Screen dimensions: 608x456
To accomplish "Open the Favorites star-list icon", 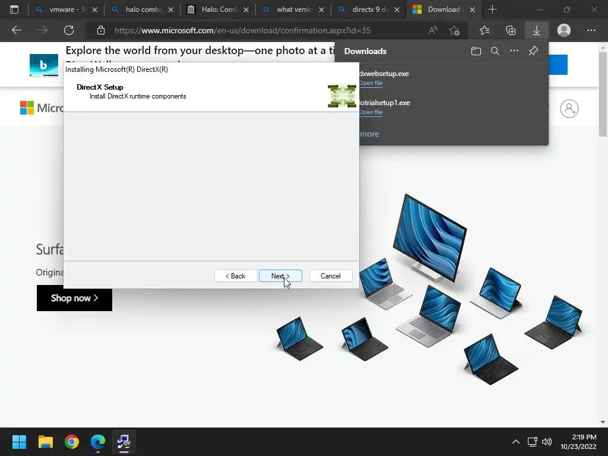I will coord(484,30).
